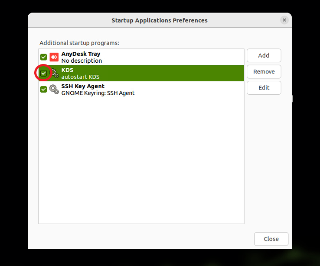The width and height of the screenshot is (320, 266).
Task: Close the dialog with title bar X
Action: 284,20
